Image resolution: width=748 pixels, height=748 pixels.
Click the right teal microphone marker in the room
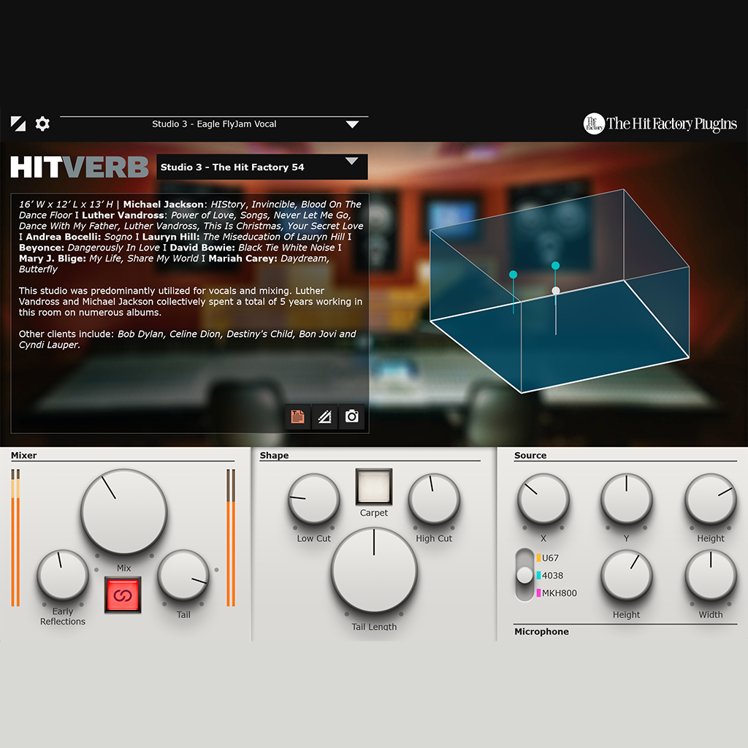(555, 265)
